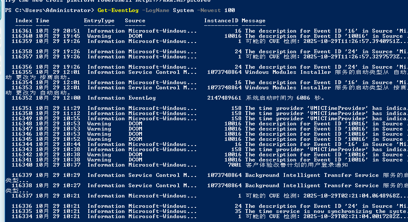The image size is (408, 222).
Task: Click the -LogName parameter in the command
Action: (156, 10)
